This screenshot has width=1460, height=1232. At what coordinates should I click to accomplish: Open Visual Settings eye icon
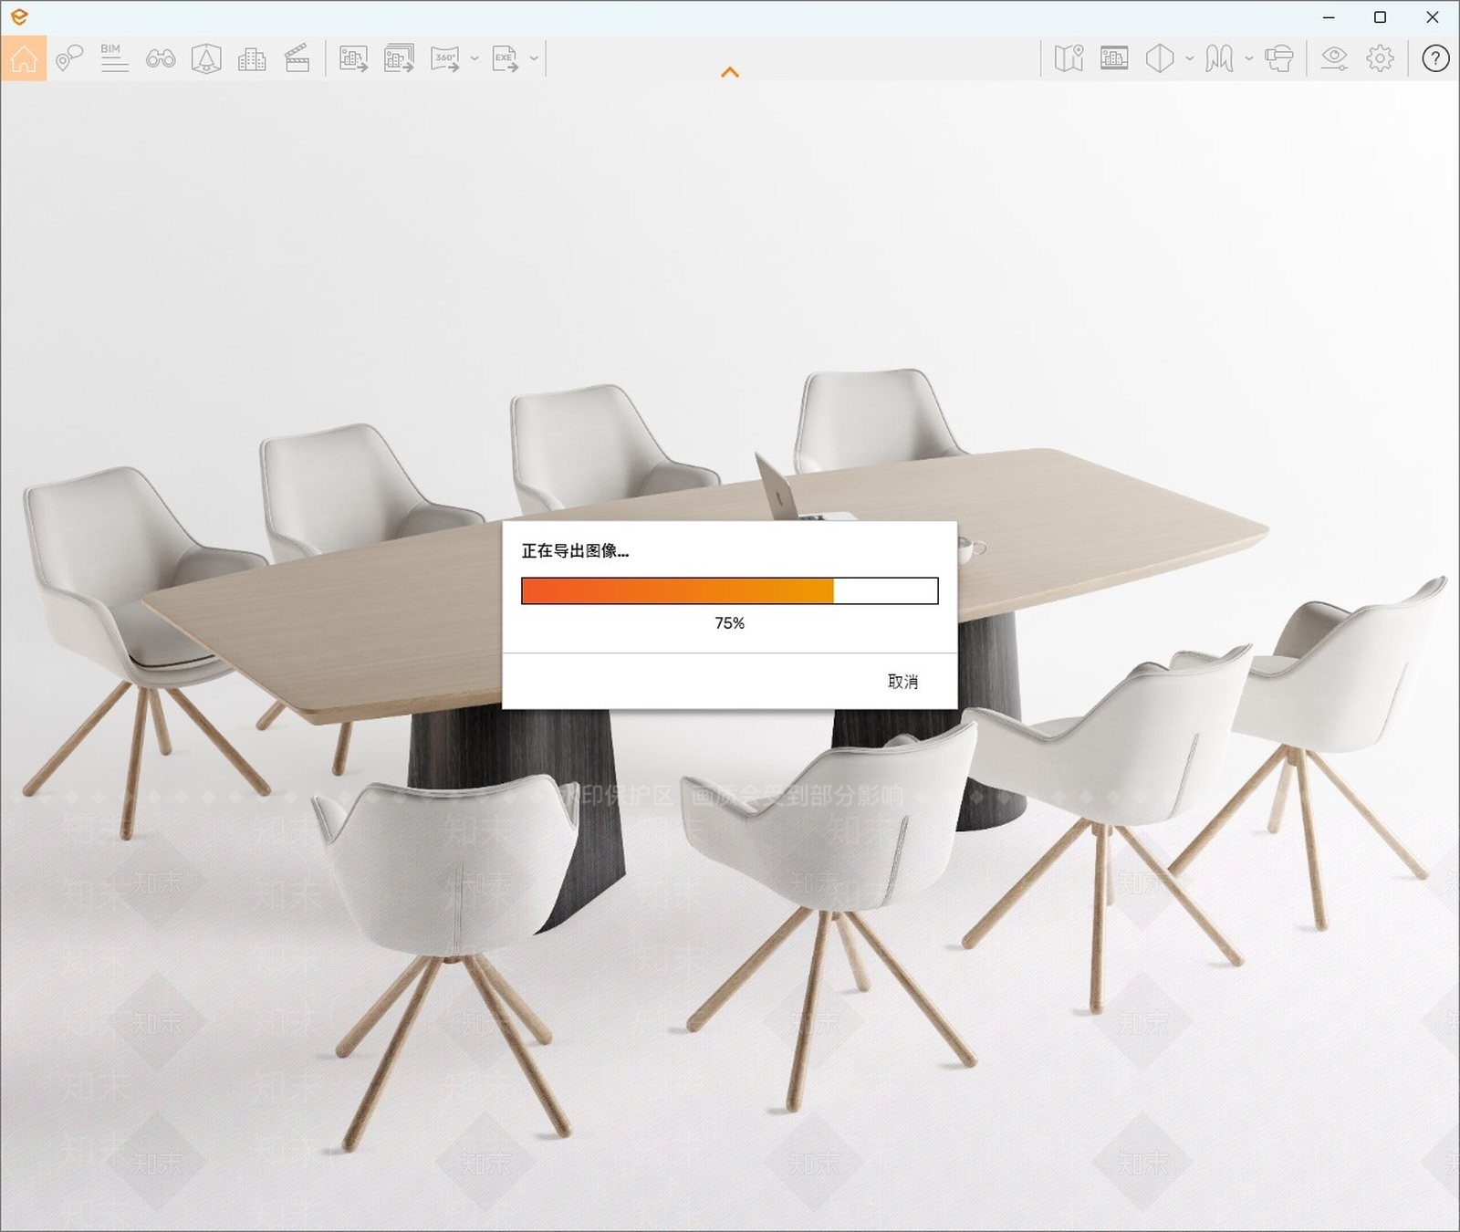click(x=1334, y=58)
